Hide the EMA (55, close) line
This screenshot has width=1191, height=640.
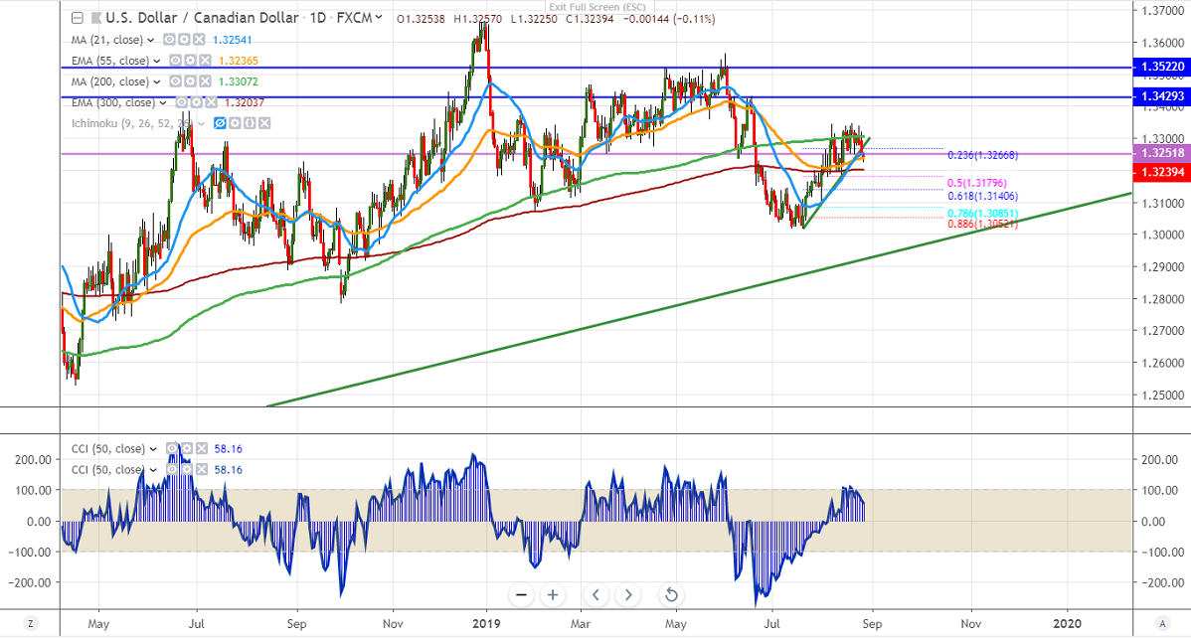176,61
